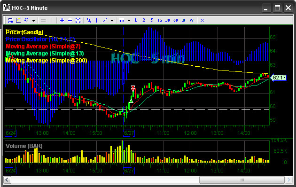Click the grayed vertical lines icon
Screen dimensions: 296x187
click(x=51, y=20)
